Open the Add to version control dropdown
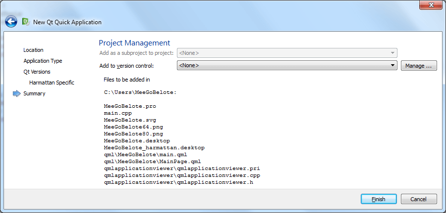 click(287, 66)
